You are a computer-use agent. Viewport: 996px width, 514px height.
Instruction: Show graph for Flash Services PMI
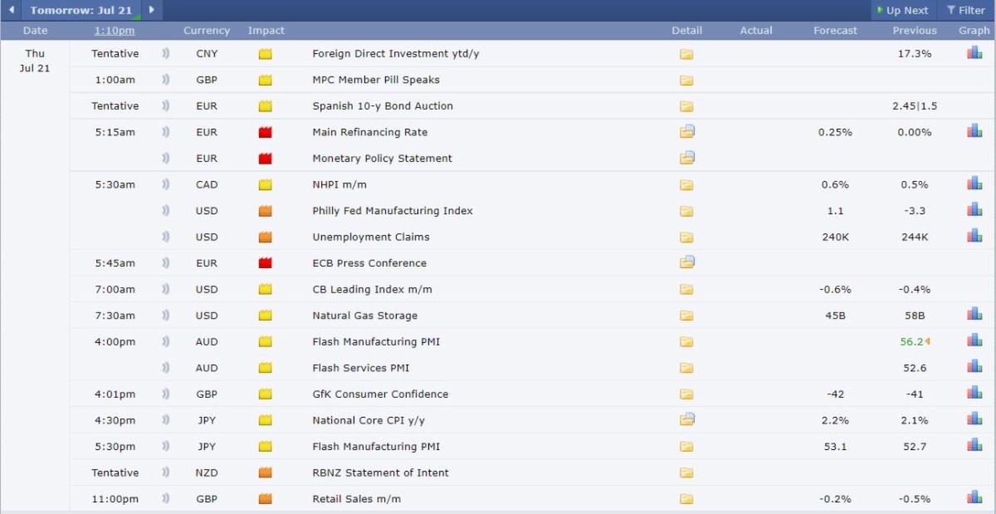pos(974,366)
